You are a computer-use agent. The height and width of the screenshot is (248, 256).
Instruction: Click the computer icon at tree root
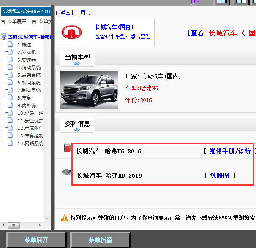(x=4, y=37)
